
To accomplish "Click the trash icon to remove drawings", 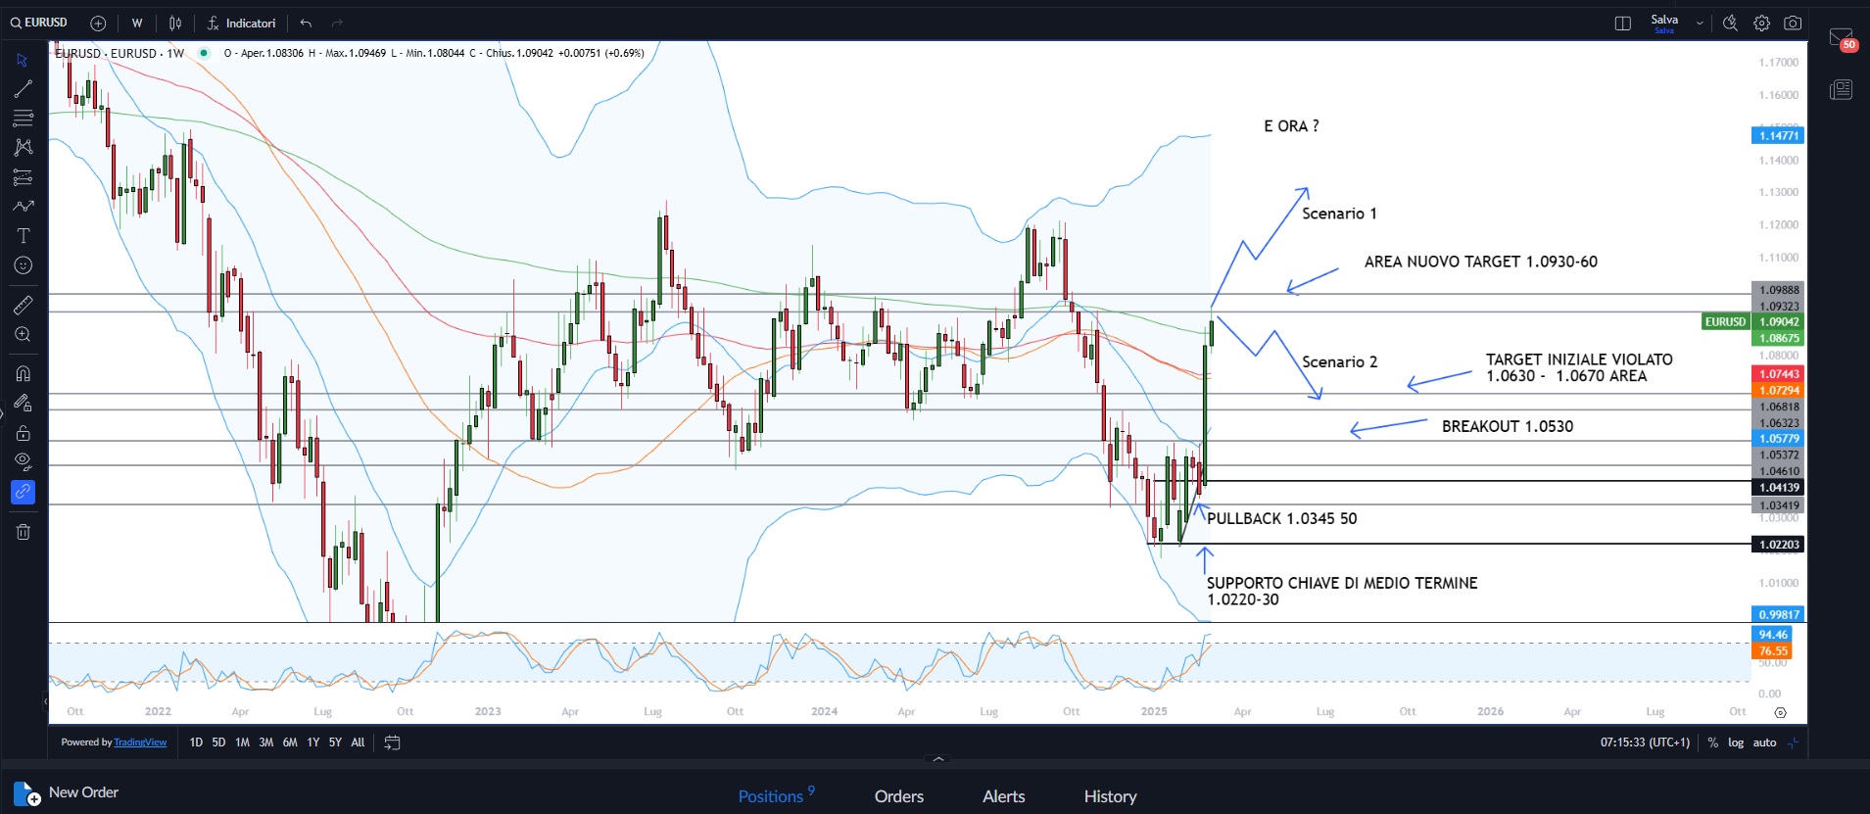I will tap(23, 532).
